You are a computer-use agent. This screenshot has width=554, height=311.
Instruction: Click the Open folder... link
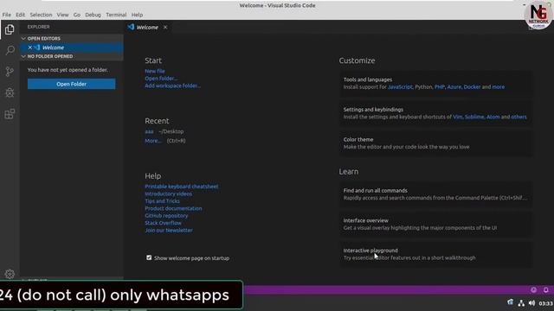tap(161, 79)
